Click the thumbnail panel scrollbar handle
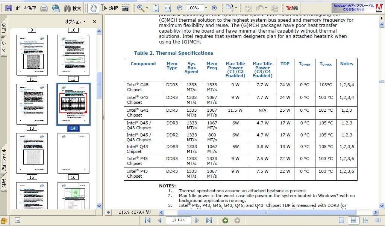This screenshot has width=385, height=226. point(99,85)
